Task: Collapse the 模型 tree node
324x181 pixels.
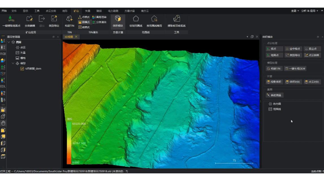Action: tap(13, 63)
